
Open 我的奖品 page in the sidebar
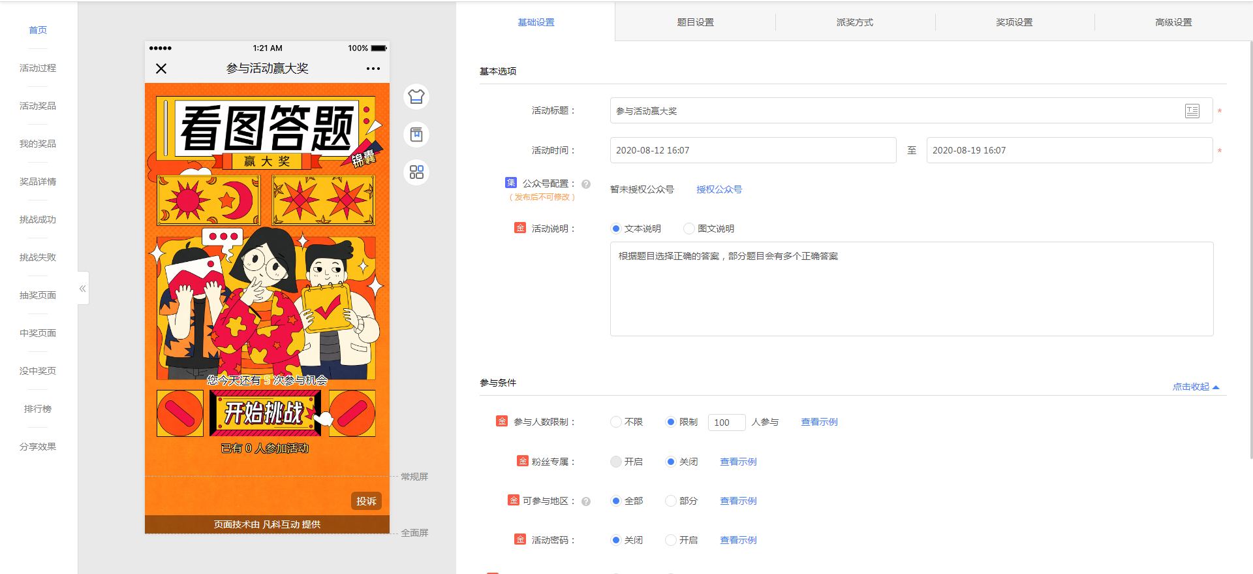pos(38,144)
